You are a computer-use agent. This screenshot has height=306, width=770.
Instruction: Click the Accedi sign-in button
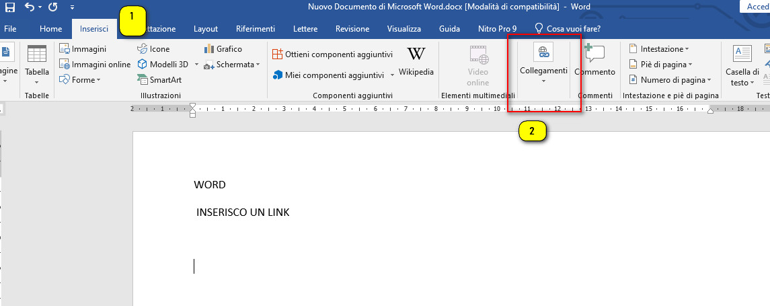pyautogui.click(x=757, y=6)
